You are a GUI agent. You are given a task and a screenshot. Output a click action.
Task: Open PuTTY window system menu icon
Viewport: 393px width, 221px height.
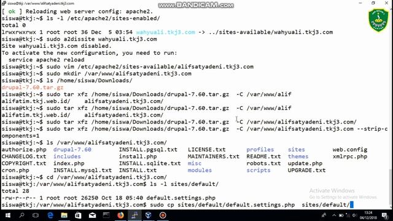coord(4,3)
